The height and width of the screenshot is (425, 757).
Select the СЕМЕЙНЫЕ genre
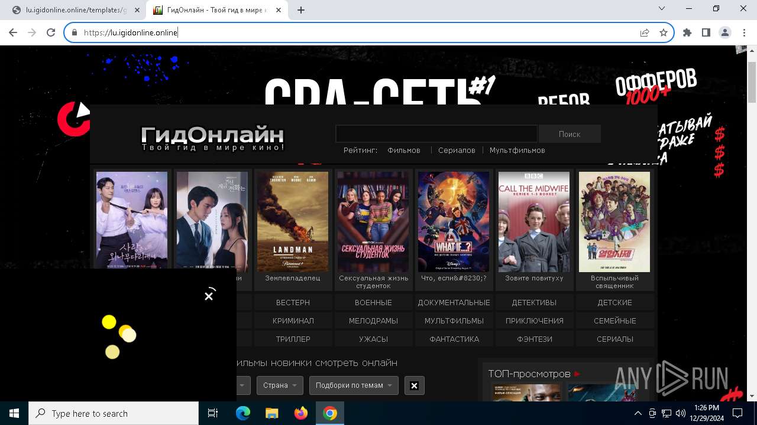[x=614, y=321]
